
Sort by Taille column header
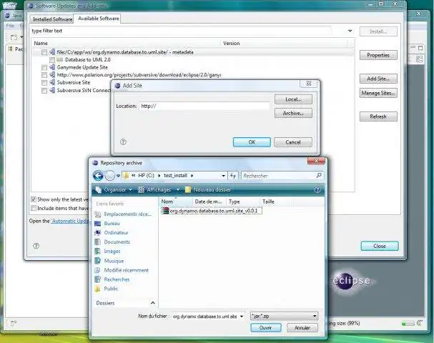[276, 202]
